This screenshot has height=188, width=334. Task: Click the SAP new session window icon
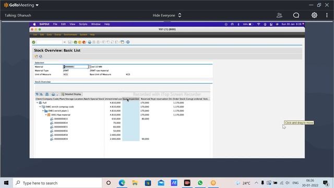122,42
